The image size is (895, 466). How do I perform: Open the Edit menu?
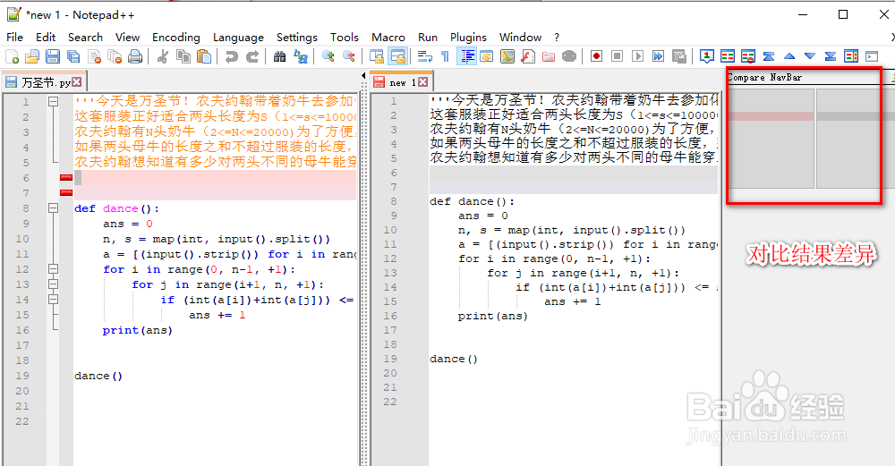tap(46, 37)
